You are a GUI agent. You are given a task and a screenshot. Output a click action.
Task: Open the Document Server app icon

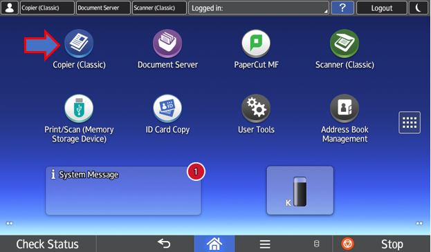pyautogui.click(x=167, y=43)
